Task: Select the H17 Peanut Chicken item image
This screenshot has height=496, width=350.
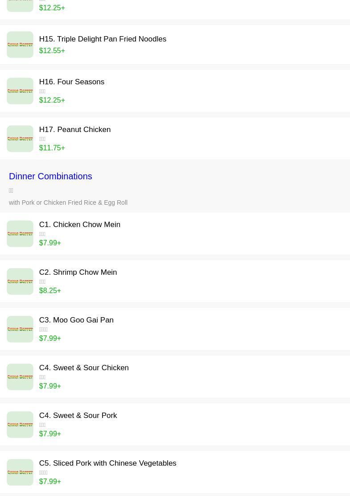Action: coord(20,139)
